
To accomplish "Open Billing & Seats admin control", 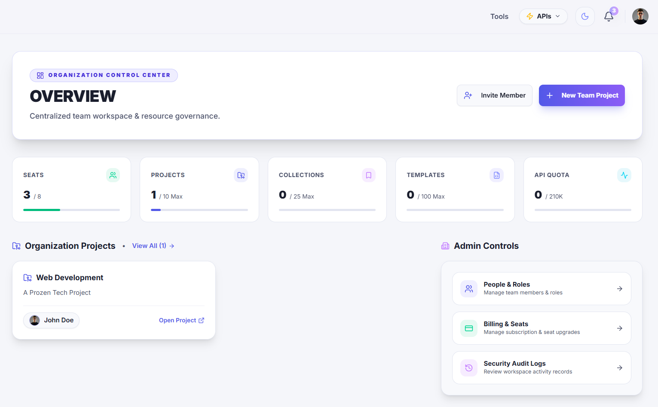I will pos(542,328).
